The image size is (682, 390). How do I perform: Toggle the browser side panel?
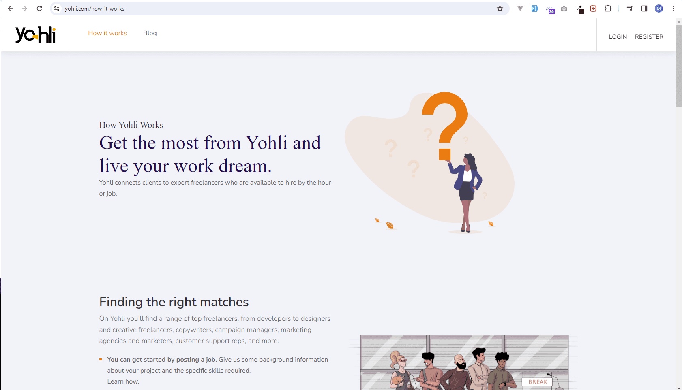click(644, 9)
